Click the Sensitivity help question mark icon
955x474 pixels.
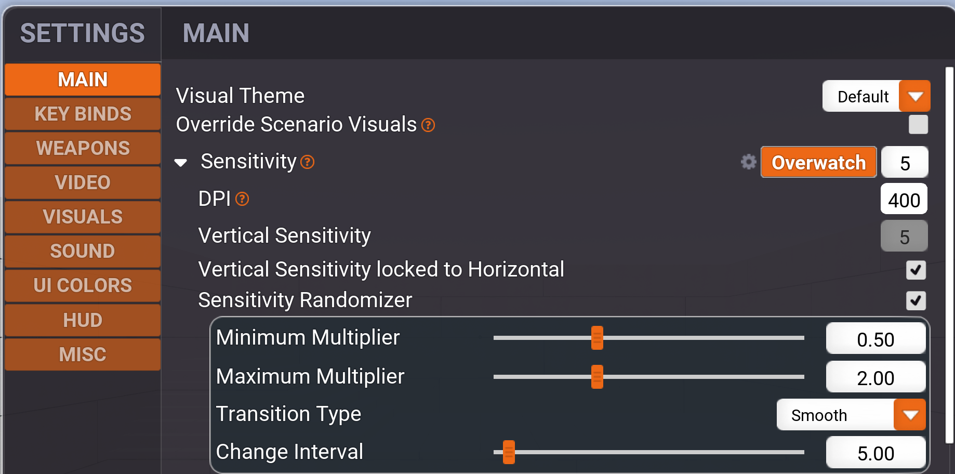pos(308,162)
